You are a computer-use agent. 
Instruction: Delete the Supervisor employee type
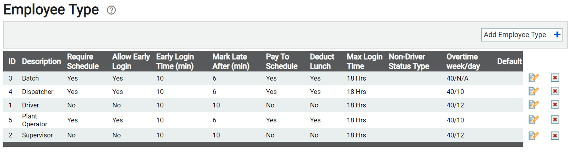pos(555,135)
